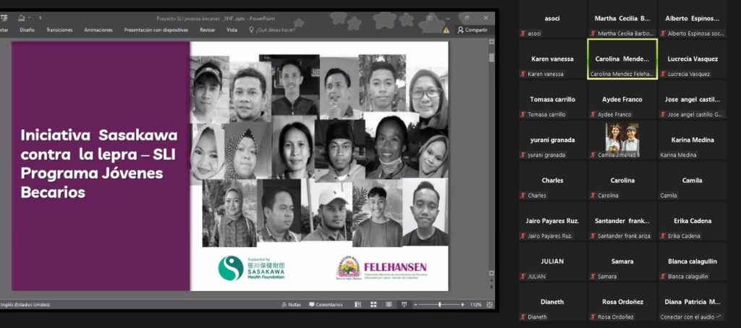The height and width of the screenshot is (328, 741).
Task: Open the Diseño ribbon tab
Action: click(x=27, y=30)
